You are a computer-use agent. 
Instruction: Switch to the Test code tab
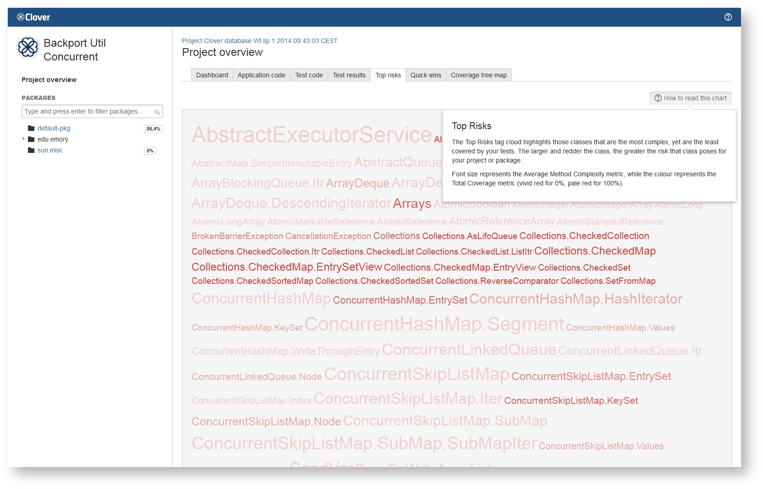(x=309, y=75)
